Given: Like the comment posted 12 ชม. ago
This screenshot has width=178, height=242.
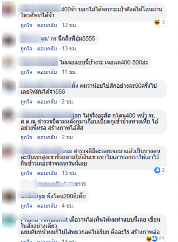Looking at the screenshot, I should [x=26, y=25].
